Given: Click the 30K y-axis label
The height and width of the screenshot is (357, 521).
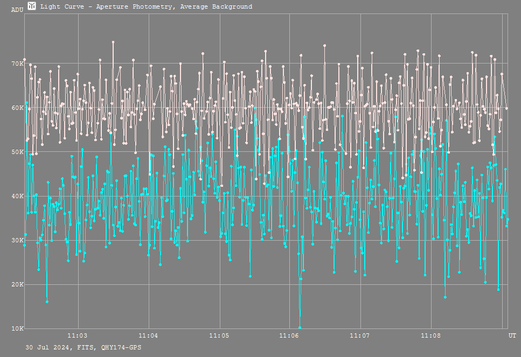Looking at the screenshot, I should [18, 240].
